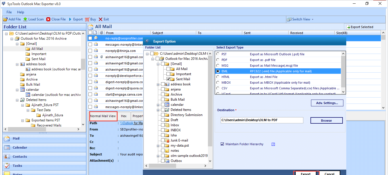Viewport: 388px width, 175px height.
Task: Click the Inbox envelope folder icon in export dialog
Action: coord(167,125)
